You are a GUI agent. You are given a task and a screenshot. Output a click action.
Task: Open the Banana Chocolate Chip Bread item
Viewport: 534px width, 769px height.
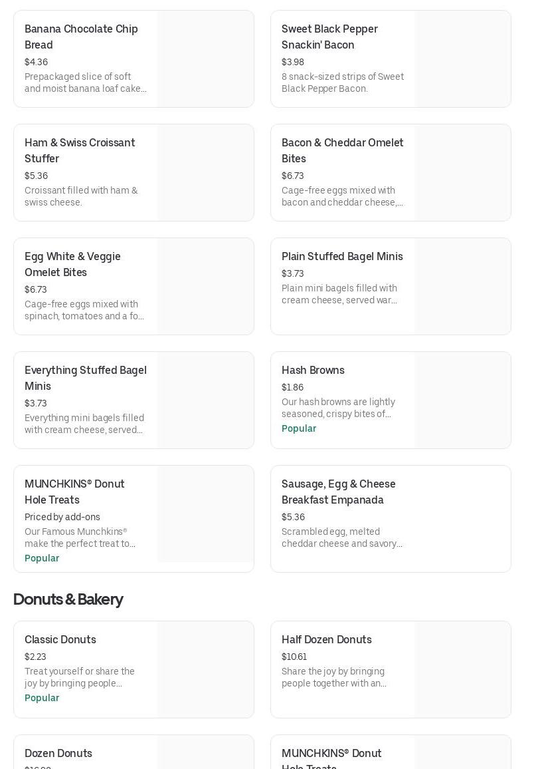[x=81, y=37]
